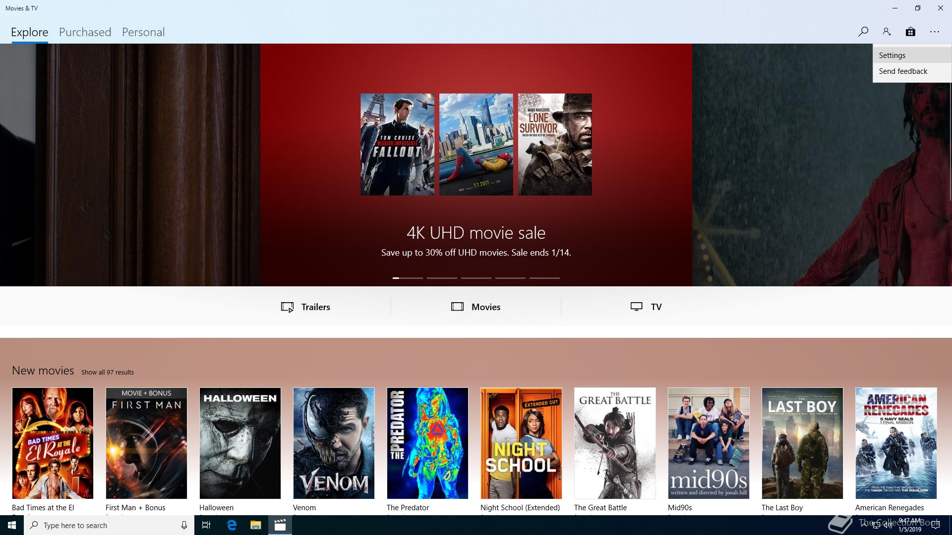Choose Settings from the dropdown menu

[x=912, y=55]
